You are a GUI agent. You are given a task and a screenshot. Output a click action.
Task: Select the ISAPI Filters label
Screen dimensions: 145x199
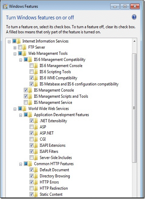tap(49, 151)
